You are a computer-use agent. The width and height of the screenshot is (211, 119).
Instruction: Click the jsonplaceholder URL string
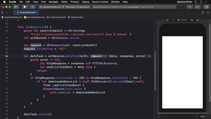coord(66,34)
